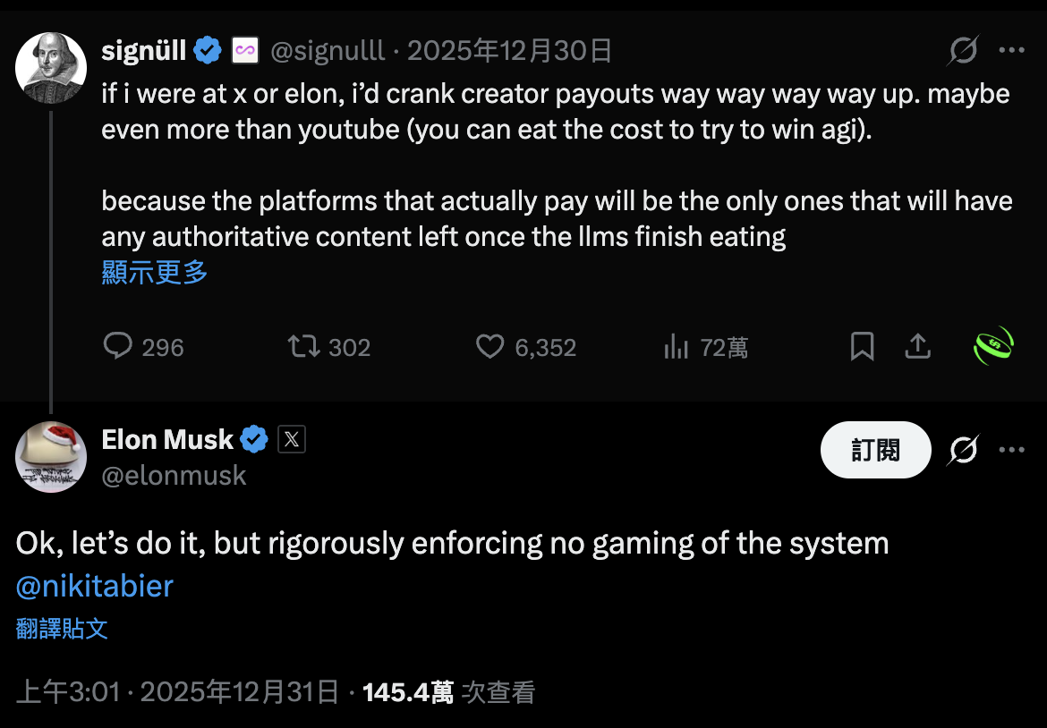Click the 2025年12月31日 post timestamp
Screen dimensions: 1047x728
[x=240, y=691]
